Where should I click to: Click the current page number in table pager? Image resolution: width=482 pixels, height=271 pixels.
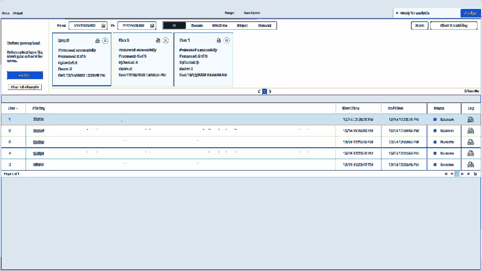point(457,174)
